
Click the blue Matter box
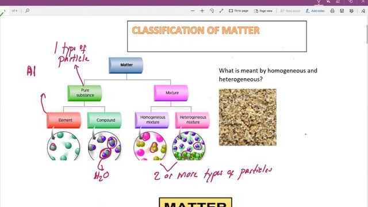tap(126, 65)
